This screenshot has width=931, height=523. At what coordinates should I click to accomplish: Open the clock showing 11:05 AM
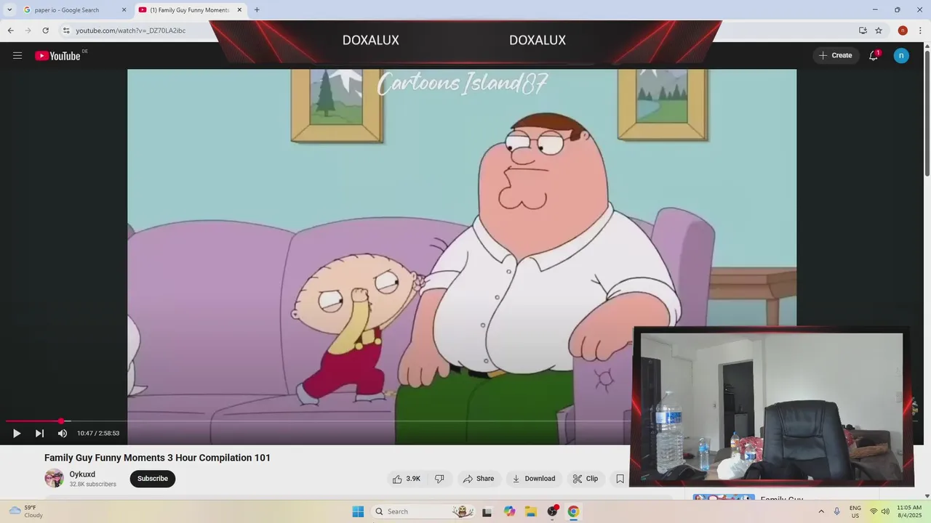909,511
